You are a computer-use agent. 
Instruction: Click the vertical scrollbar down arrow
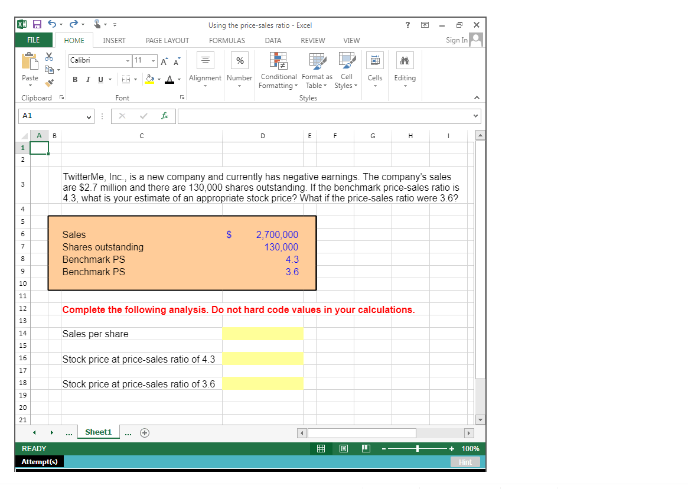[x=481, y=420]
